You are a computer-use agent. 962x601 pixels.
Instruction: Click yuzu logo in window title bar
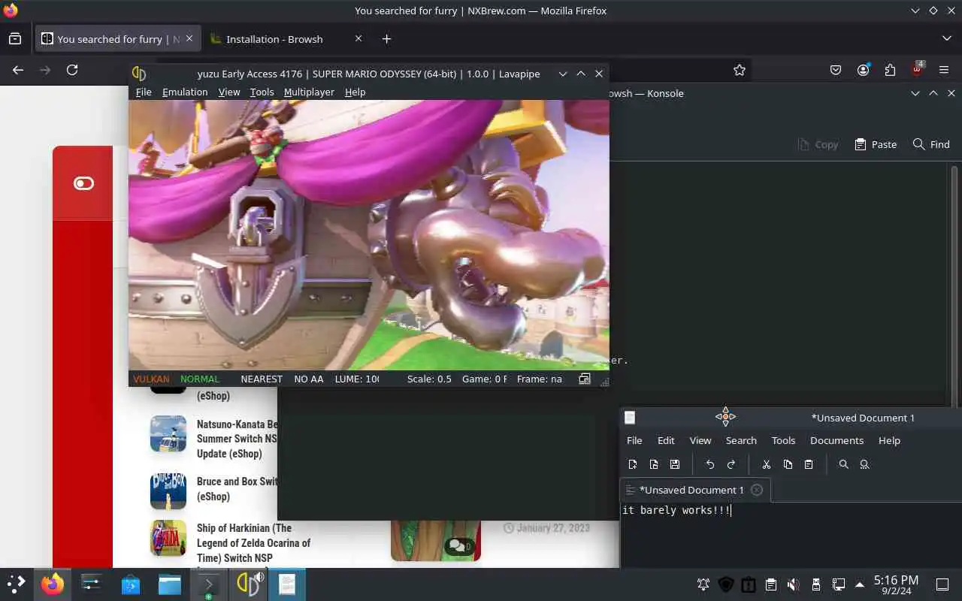[139, 74]
